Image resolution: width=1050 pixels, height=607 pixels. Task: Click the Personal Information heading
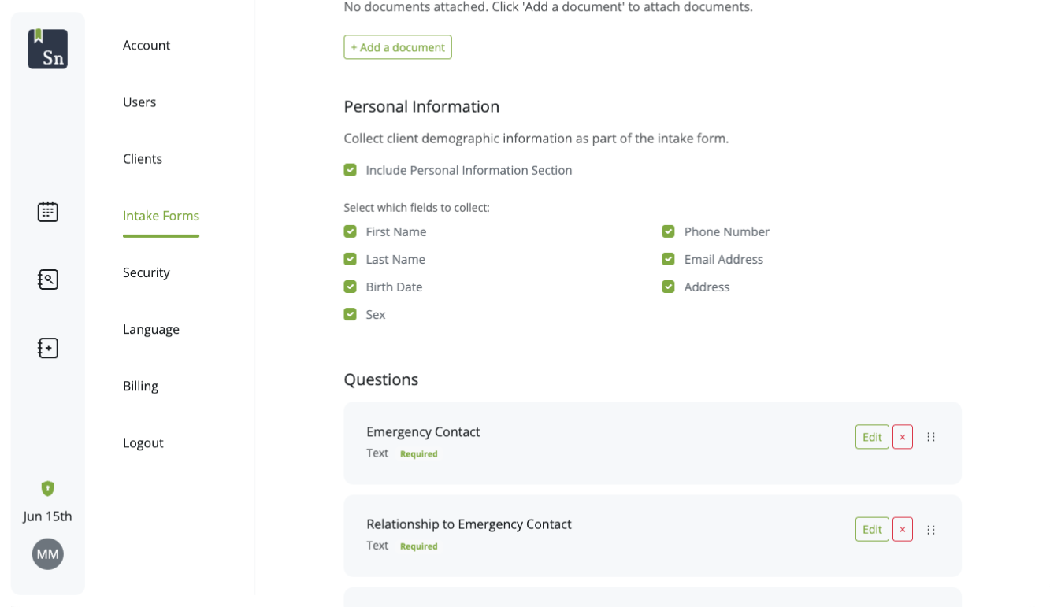[421, 106]
